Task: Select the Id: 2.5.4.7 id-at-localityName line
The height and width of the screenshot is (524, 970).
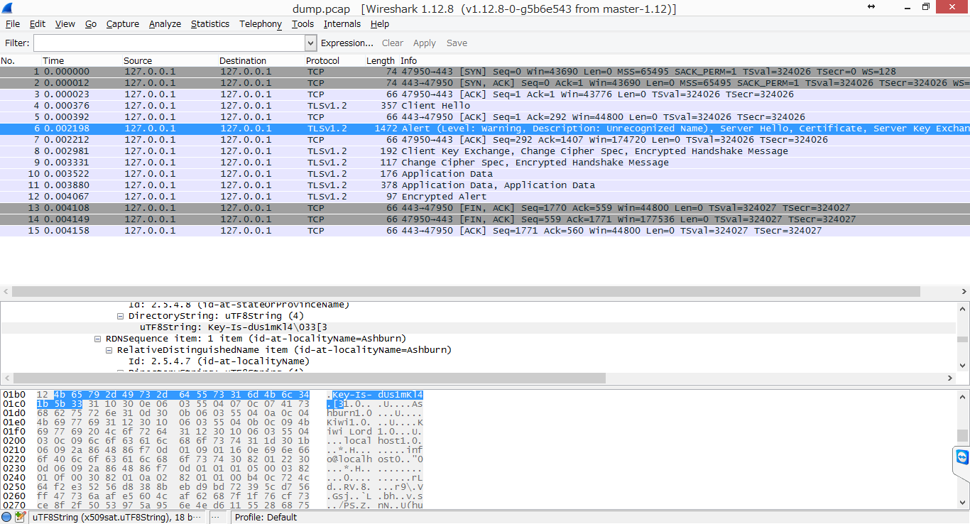Action: [219, 361]
